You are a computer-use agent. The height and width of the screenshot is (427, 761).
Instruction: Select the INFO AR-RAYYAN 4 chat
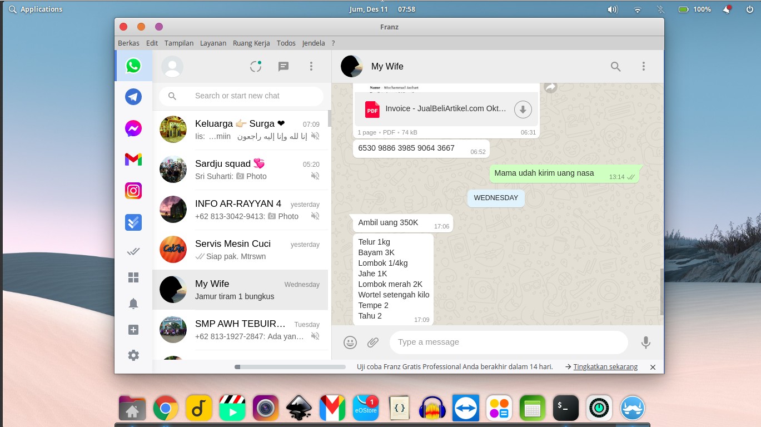pos(240,210)
